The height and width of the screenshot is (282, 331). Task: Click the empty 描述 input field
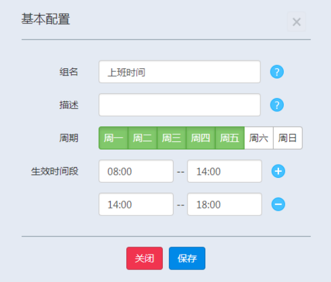pyautogui.click(x=180, y=105)
